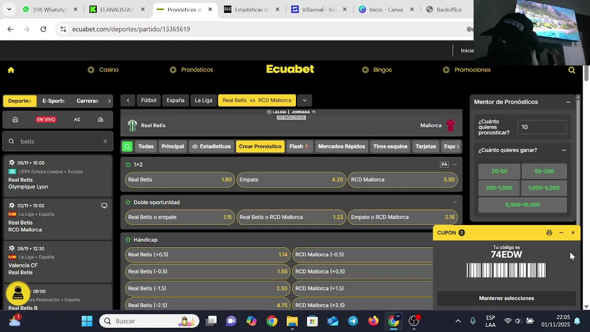Screen dimensions: 590x332
Task: Open the Tiros esquina tab
Action: point(390,146)
